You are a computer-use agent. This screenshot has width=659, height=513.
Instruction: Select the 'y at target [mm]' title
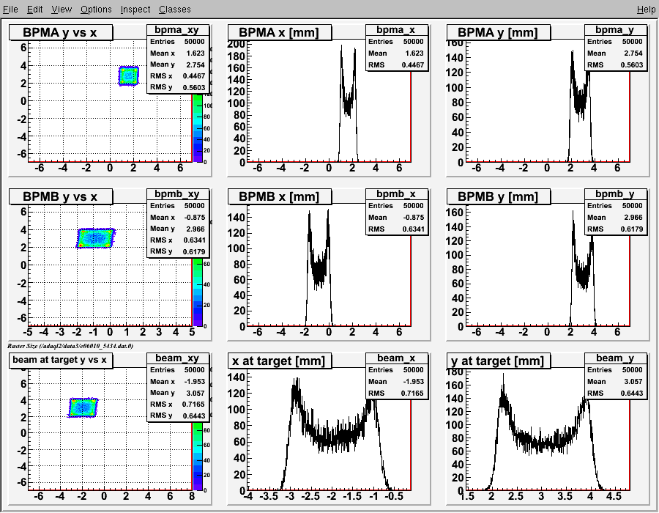(x=499, y=361)
